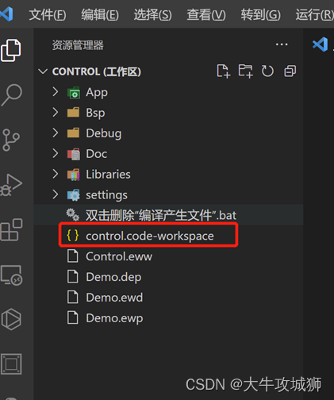Select the App folder name
The width and height of the screenshot is (334, 400).
click(x=97, y=93)
